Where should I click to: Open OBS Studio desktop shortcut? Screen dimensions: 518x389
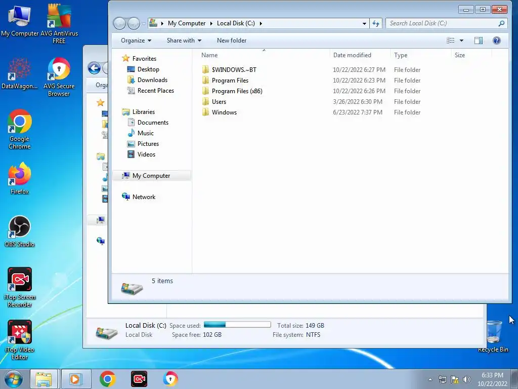tap(20, 231)
